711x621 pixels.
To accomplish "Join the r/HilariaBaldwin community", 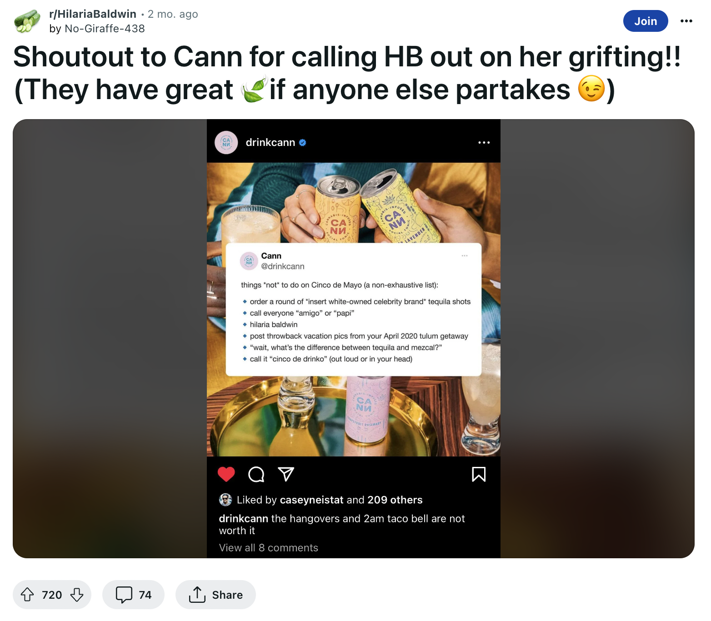I will pyautogui.click(x=646, y=21).
